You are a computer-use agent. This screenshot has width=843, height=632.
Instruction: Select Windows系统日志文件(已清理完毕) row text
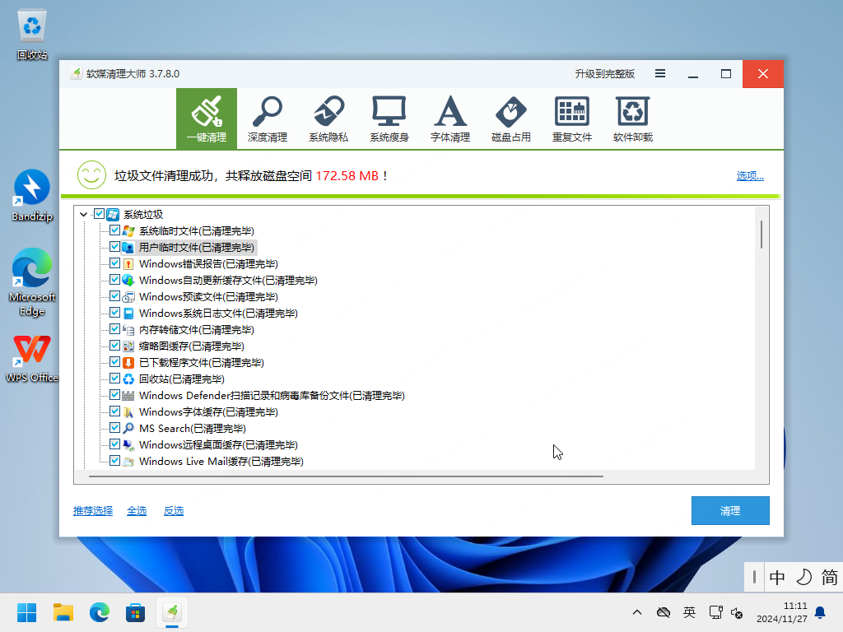(218, 314)
